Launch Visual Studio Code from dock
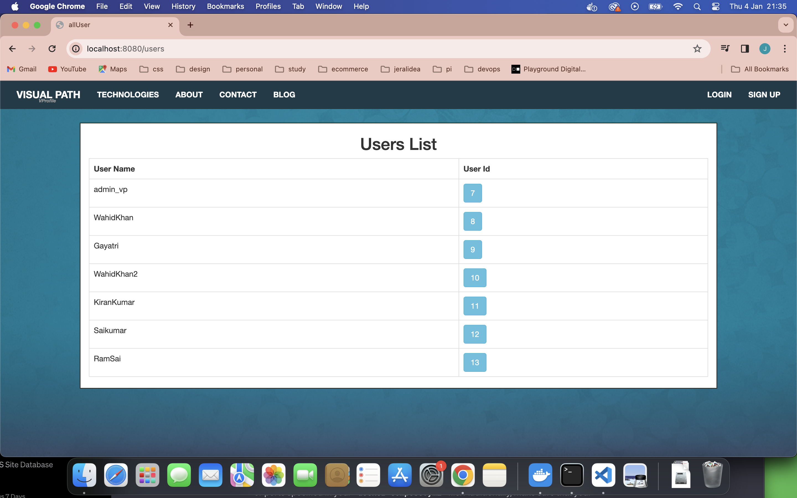This screenshot has width=797, height=498. (603, 475)
